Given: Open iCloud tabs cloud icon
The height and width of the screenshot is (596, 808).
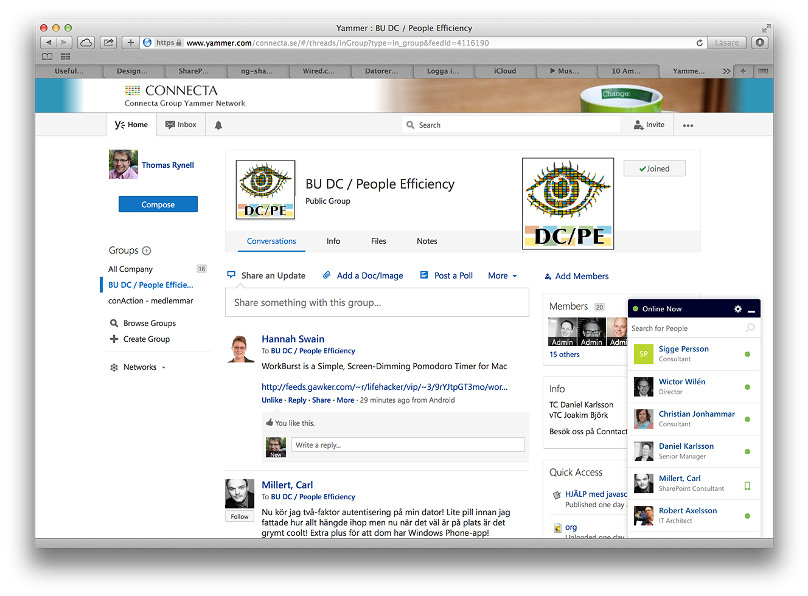Looking at the screenshot, I should 86,43.
